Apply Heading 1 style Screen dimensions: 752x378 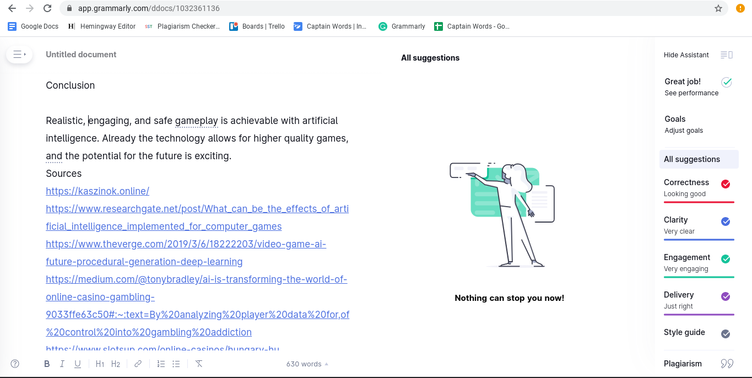100,364
